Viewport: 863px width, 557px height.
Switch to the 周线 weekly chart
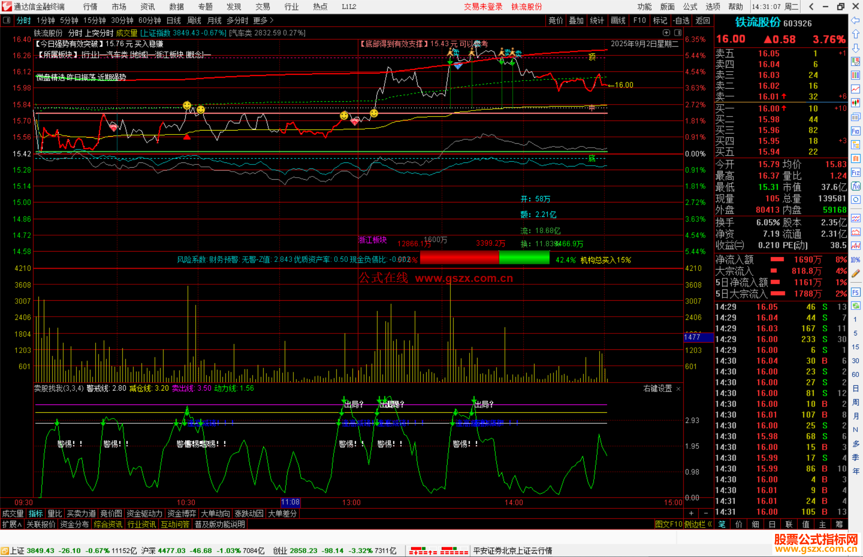(194, 20)
